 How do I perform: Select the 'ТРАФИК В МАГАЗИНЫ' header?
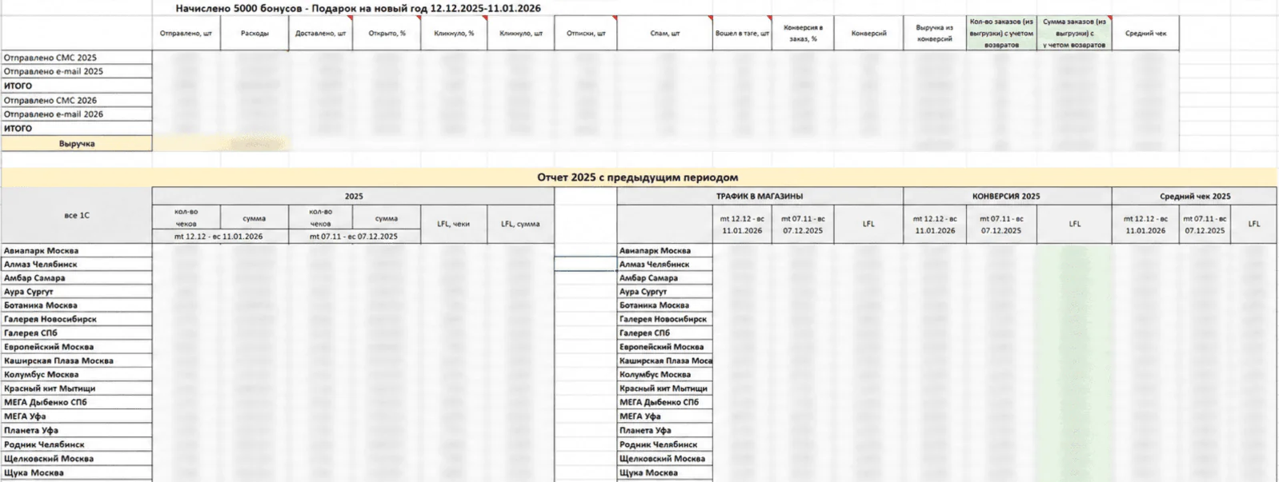[x=760, y=196]
